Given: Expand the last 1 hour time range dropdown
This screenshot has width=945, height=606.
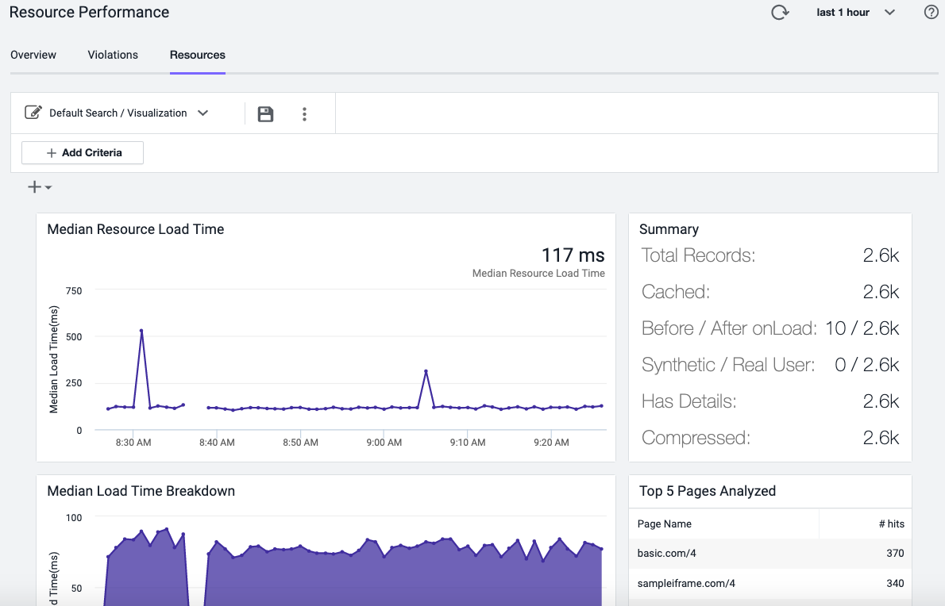Looking at the screenshot, I should pyautogui.click(x=855, y=12).
